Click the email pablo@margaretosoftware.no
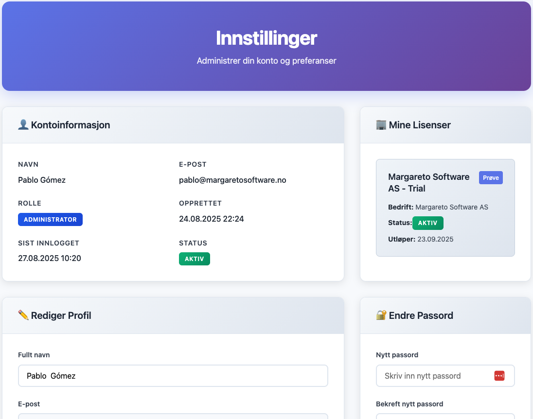 (233, 180)
